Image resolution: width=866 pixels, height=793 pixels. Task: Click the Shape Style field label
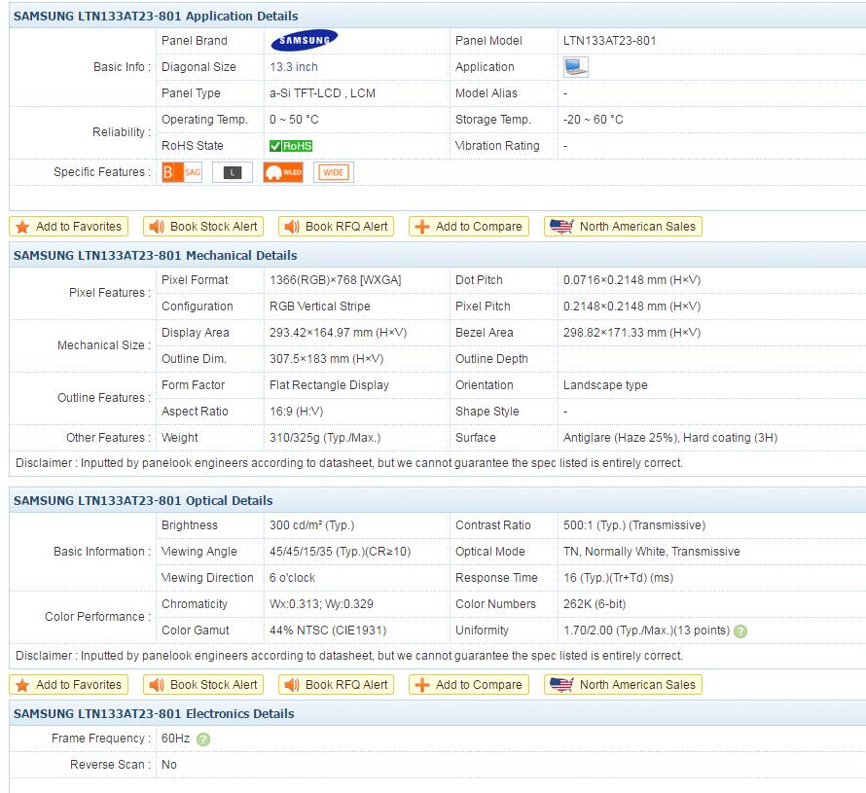(x=487, y=412)
